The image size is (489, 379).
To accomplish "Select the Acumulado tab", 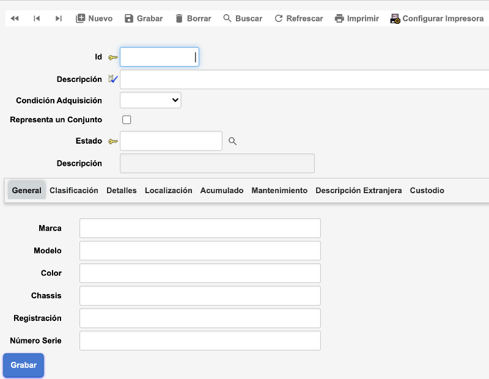I will point(221,190).
